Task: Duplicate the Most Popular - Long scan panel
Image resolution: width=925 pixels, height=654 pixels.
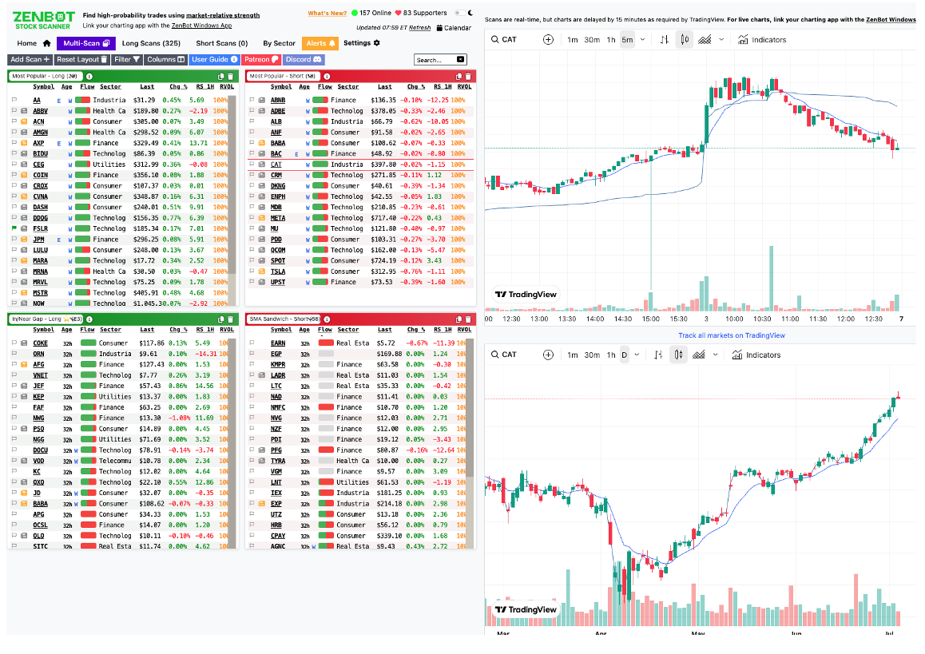Action: click(x=220, y=76)
